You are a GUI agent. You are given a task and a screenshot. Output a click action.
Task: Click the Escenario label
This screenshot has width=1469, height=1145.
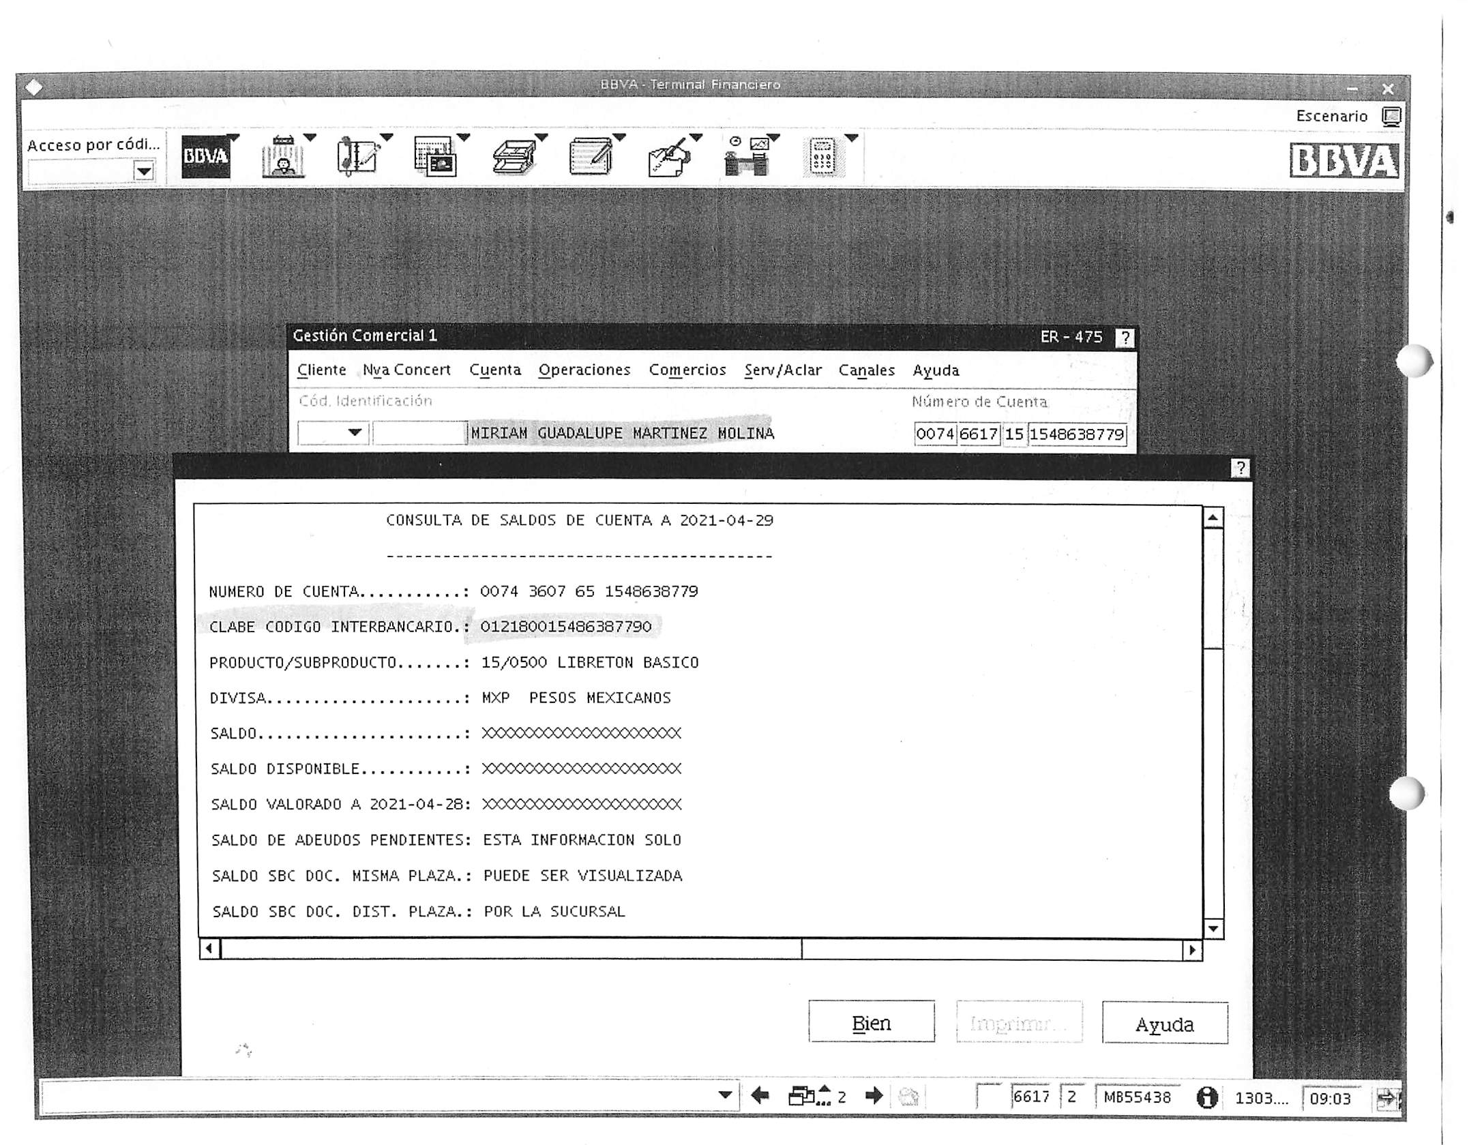[x=1332, y=117]
